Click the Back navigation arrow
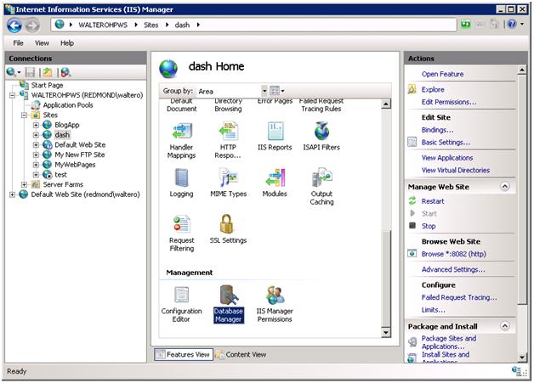 [x=14, y=25]
